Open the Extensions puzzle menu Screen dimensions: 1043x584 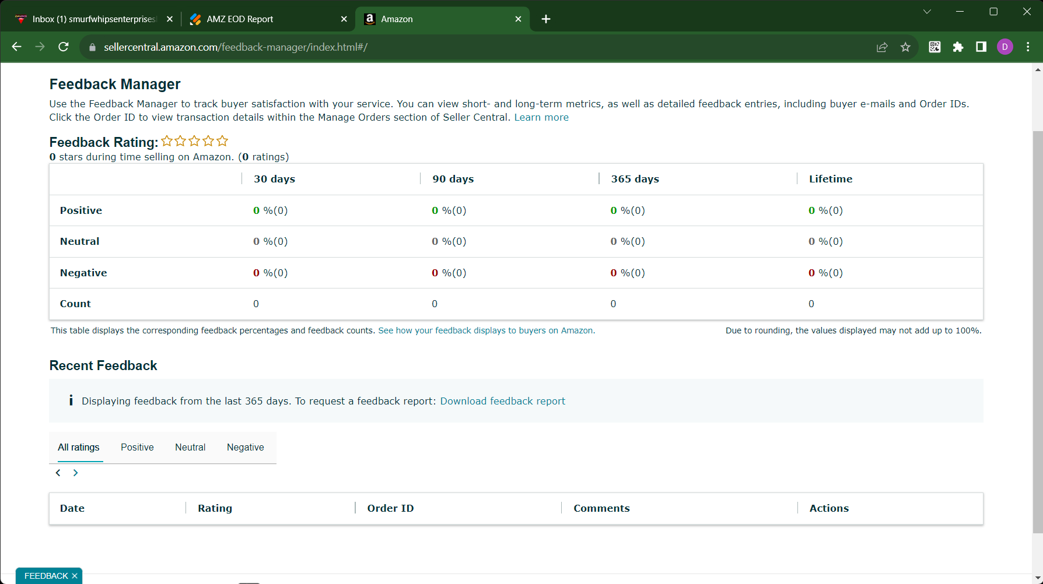(958, 47)
